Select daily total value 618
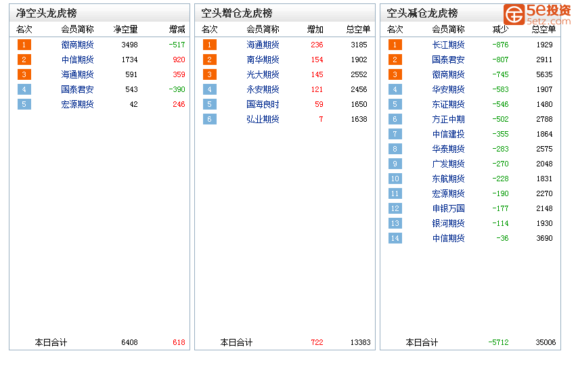The height and width of the screenshot is (372, 576). tap(179, 342)
